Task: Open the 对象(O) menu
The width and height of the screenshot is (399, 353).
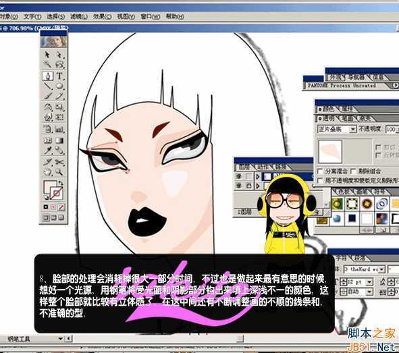Action: [9, 16]
